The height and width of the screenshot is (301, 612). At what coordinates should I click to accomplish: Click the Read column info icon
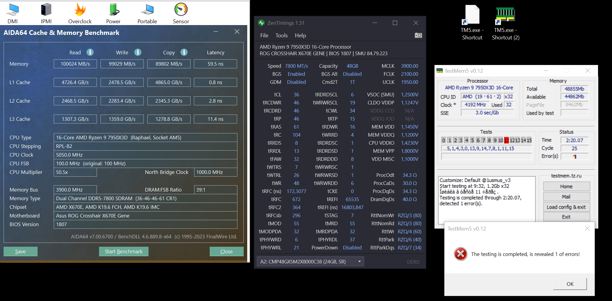[x=90, y=52]
